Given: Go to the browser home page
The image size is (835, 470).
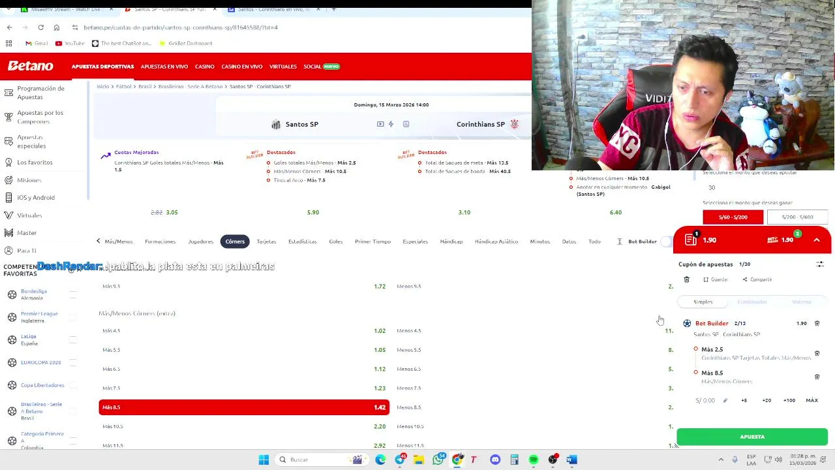Looking at the screenshot, I should click(x=57, y=27).
